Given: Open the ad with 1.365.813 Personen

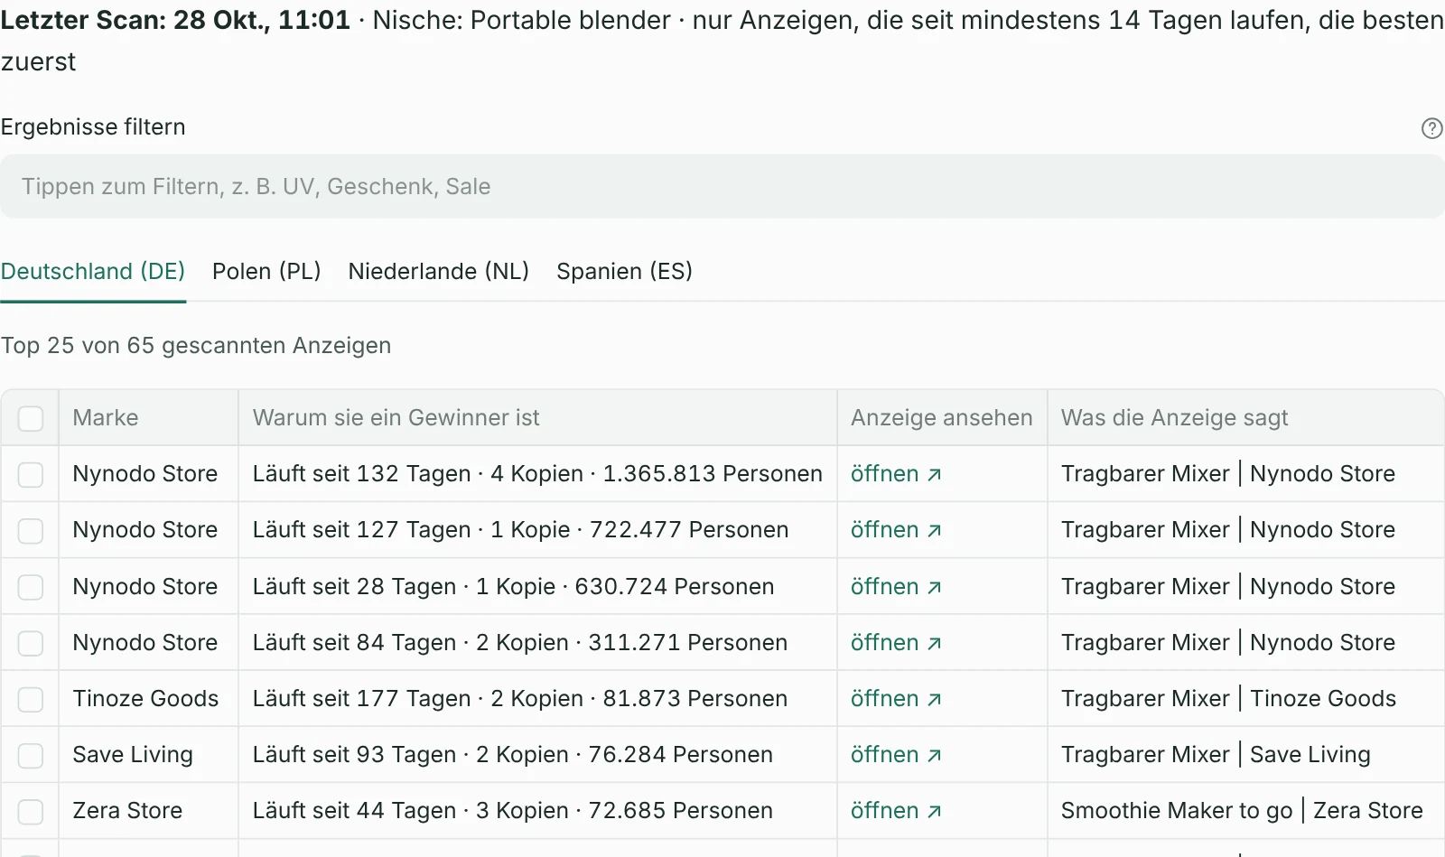Looking at the screenshot, I should click(896, 474).
